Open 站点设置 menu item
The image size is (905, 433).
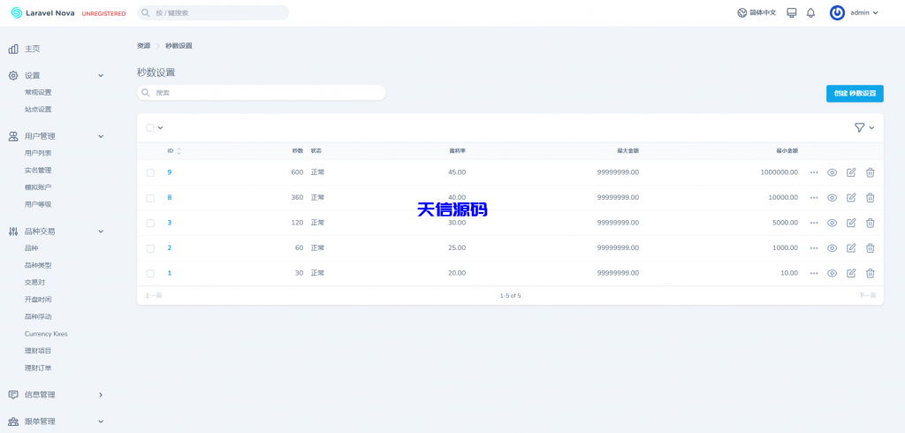38,109
